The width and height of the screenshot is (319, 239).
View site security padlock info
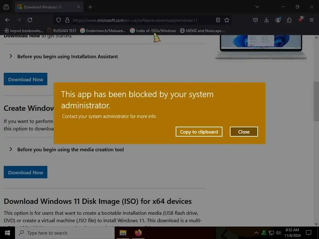point(67,20)
